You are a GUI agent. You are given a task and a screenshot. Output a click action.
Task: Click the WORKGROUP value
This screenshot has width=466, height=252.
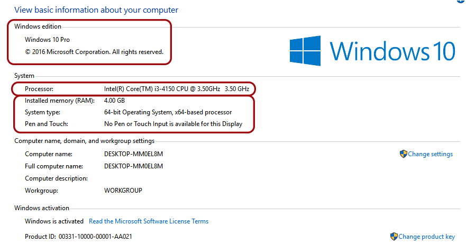click(x=123, y=191)
